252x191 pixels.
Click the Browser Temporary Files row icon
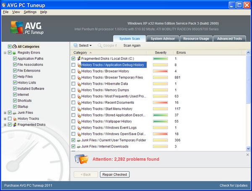79,77
